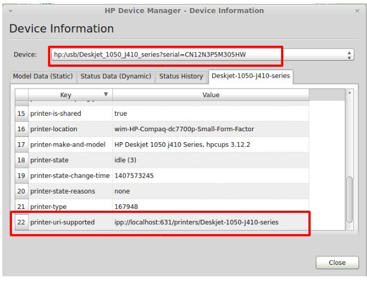The height and width of the screenshot is (282, 367).
Task: Click the printer-make-and-model key cell
Action: (x=71, y=144)
